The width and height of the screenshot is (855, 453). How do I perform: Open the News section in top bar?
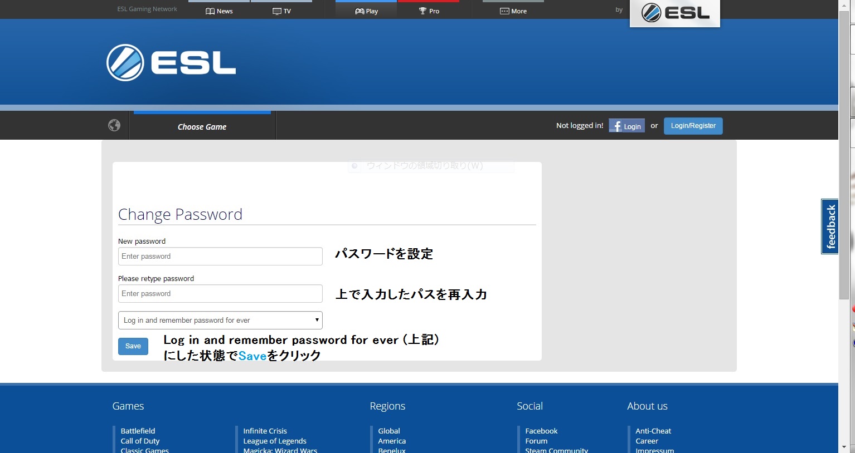(219, 11)
